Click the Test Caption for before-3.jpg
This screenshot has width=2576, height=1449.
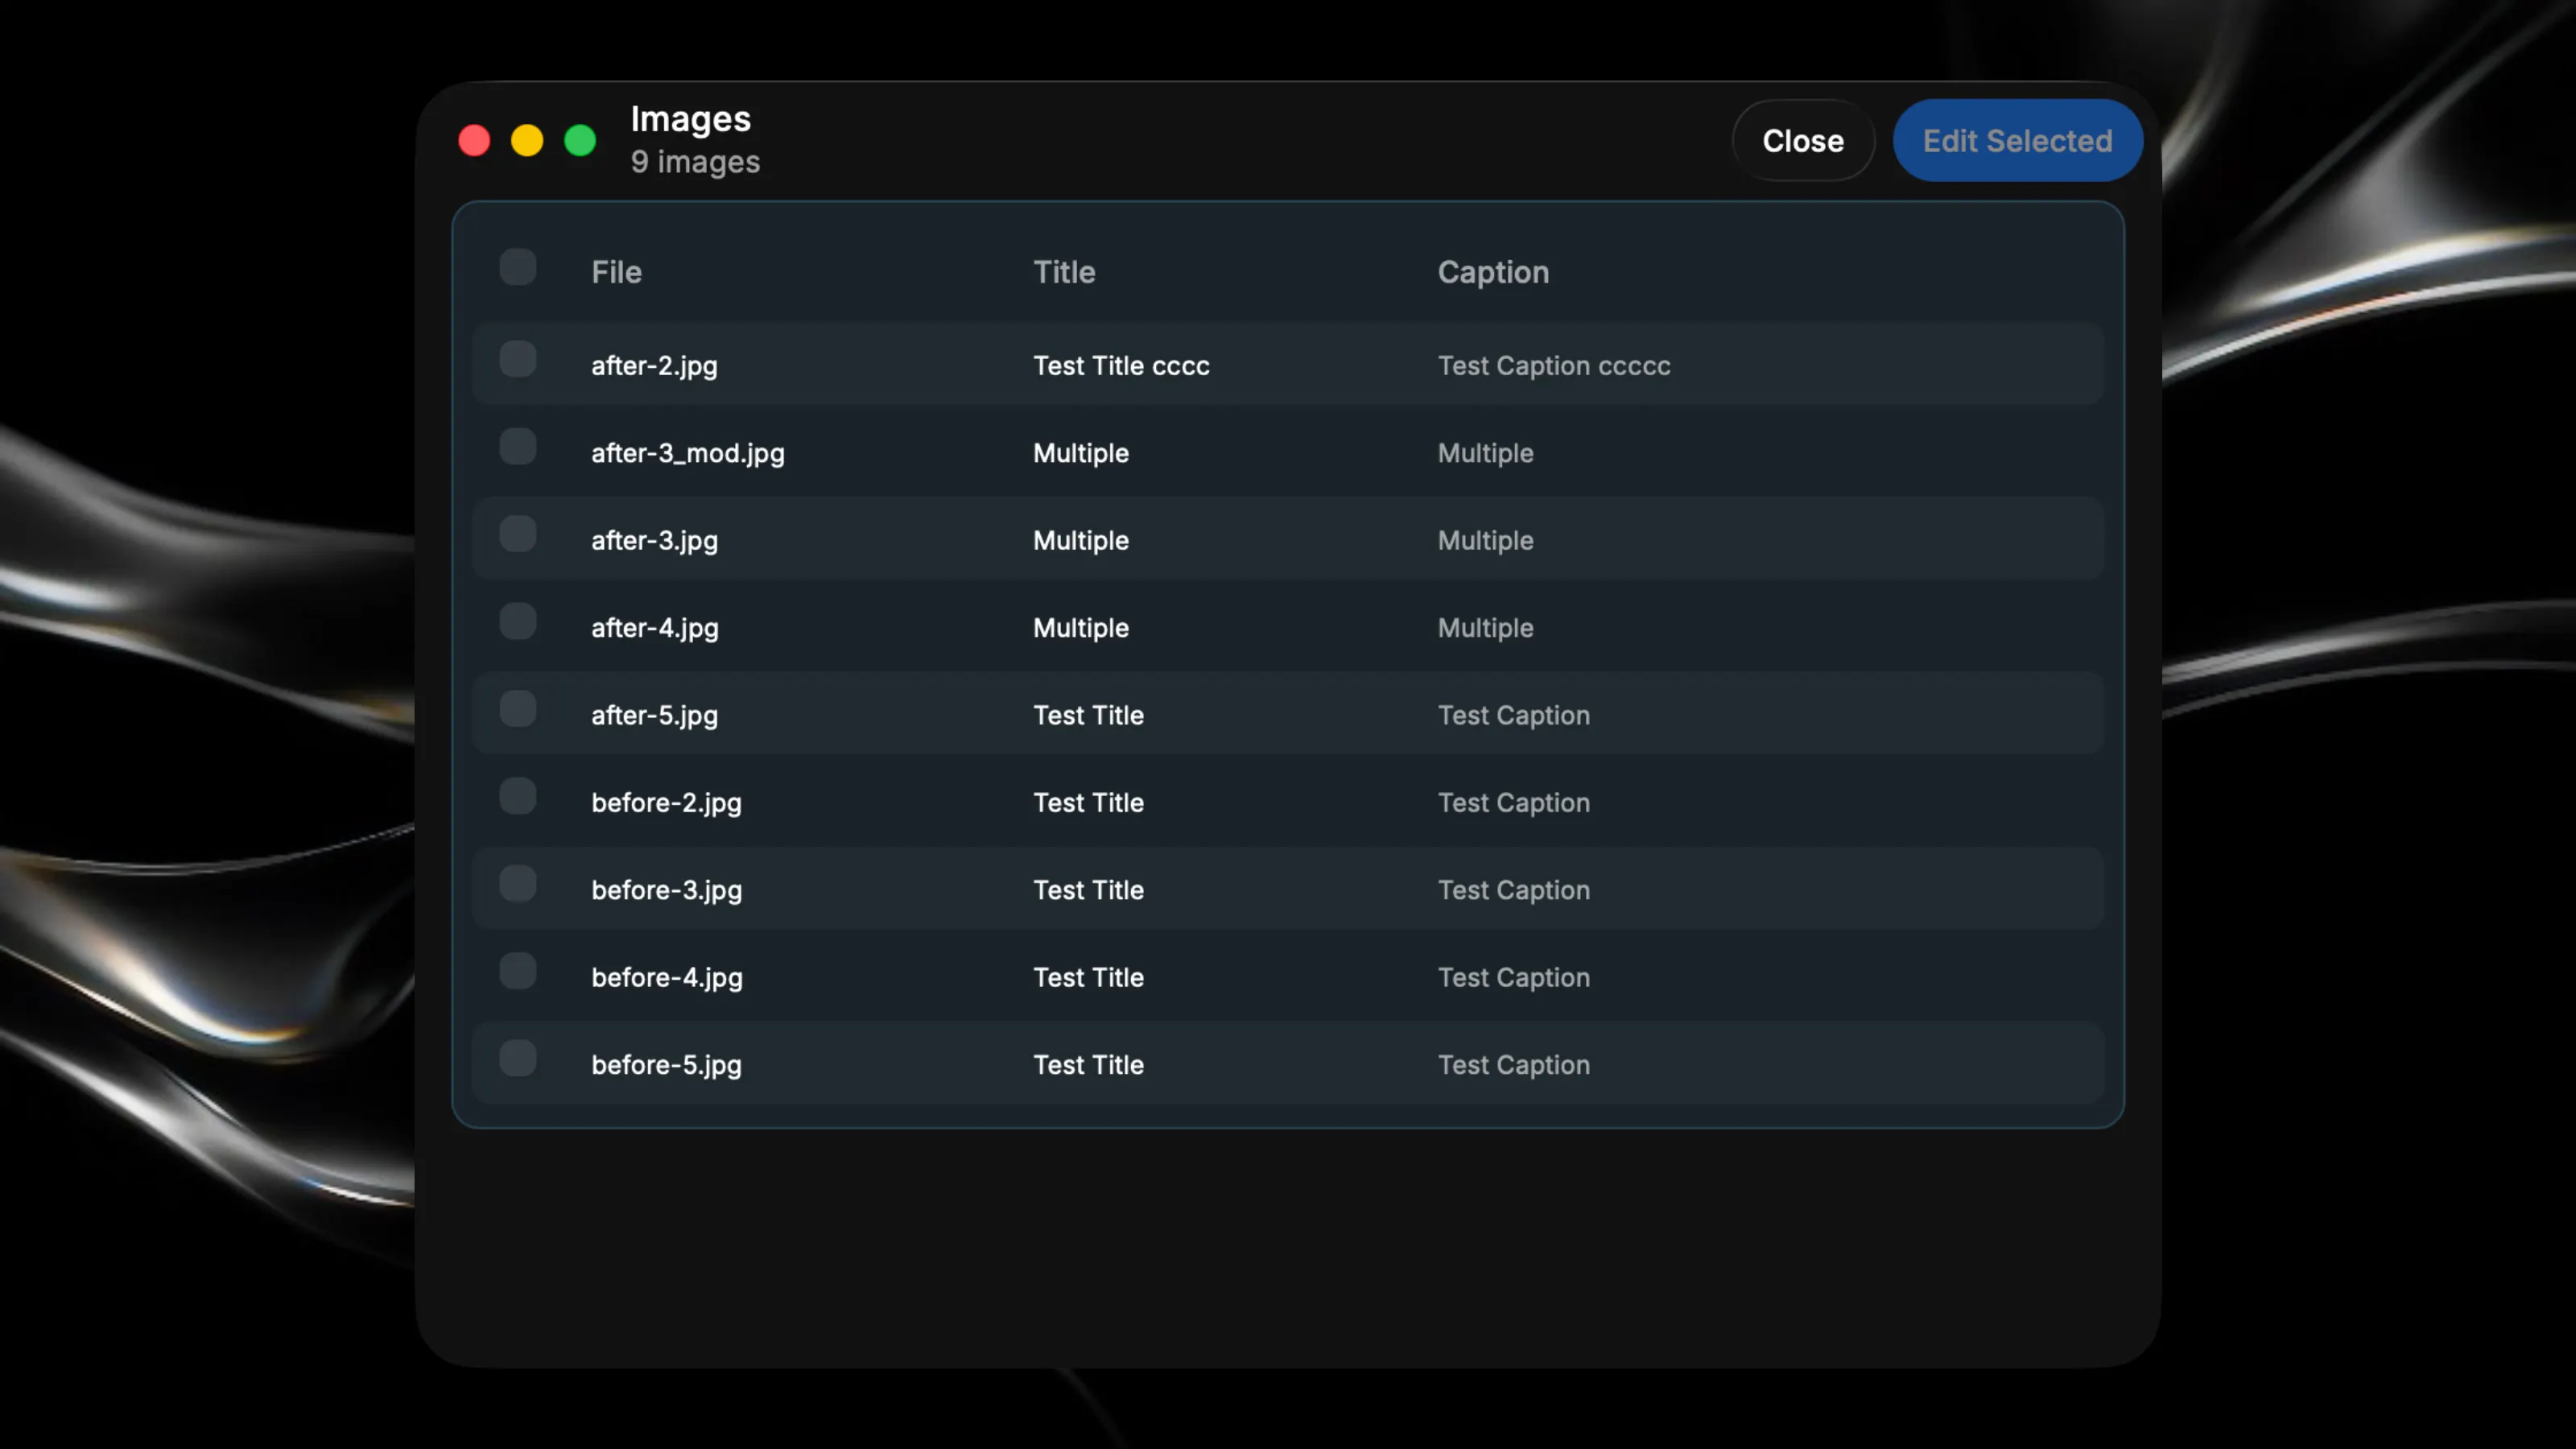[x=1514, y=891]
